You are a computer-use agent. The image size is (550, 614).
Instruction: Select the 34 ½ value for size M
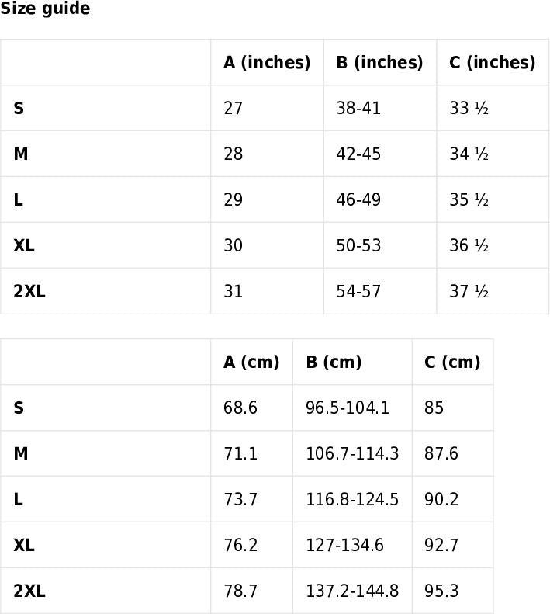(469, 154)
